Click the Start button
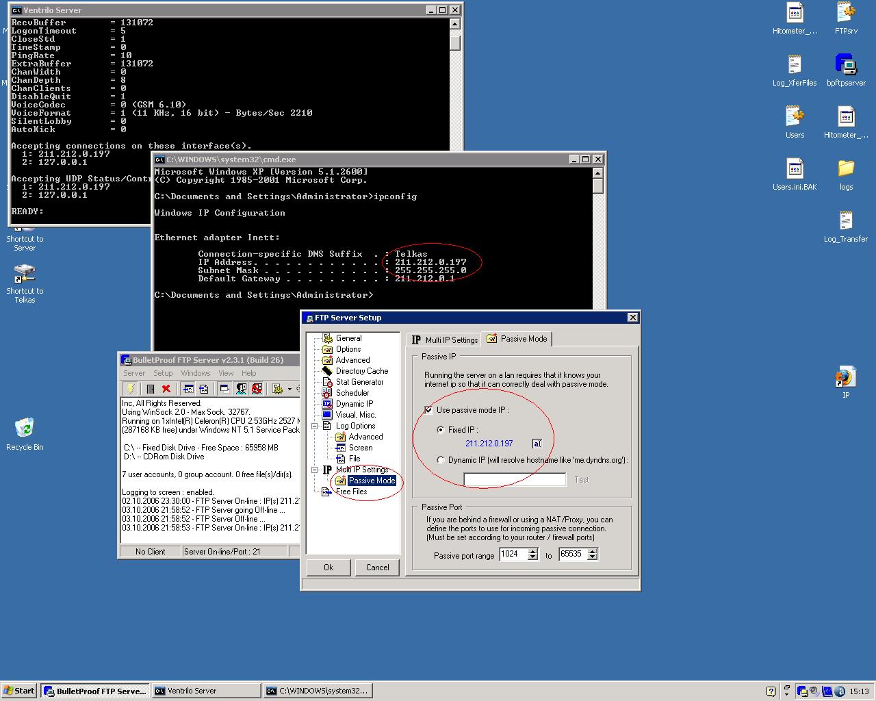This screenshot has width=876, height=701. (19, 691)
